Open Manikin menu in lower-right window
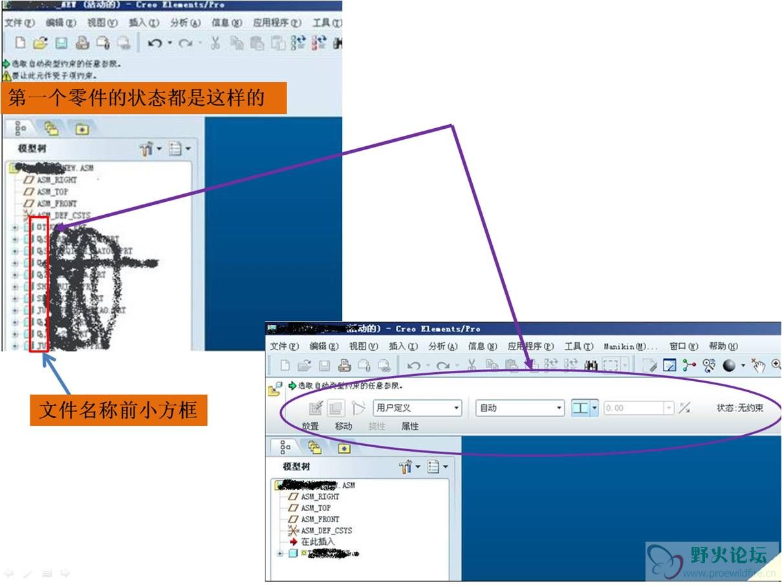The height and width of the screenshot is (585, 782). 630,346
